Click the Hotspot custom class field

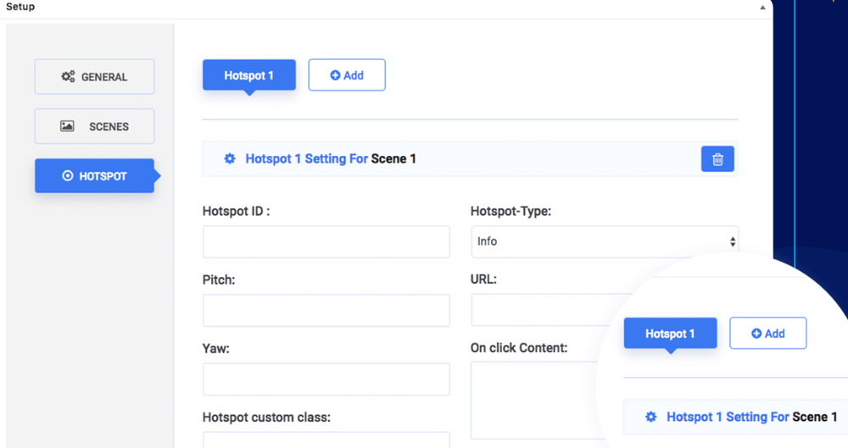[326, 440]
